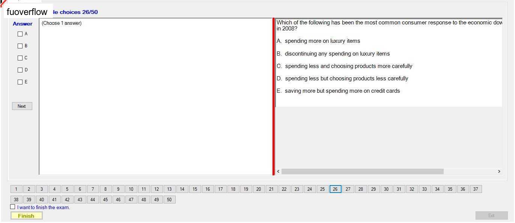Go to question 42

[67, 200]
